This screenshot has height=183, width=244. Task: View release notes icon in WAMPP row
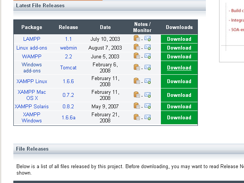click(x=136, y=56)
